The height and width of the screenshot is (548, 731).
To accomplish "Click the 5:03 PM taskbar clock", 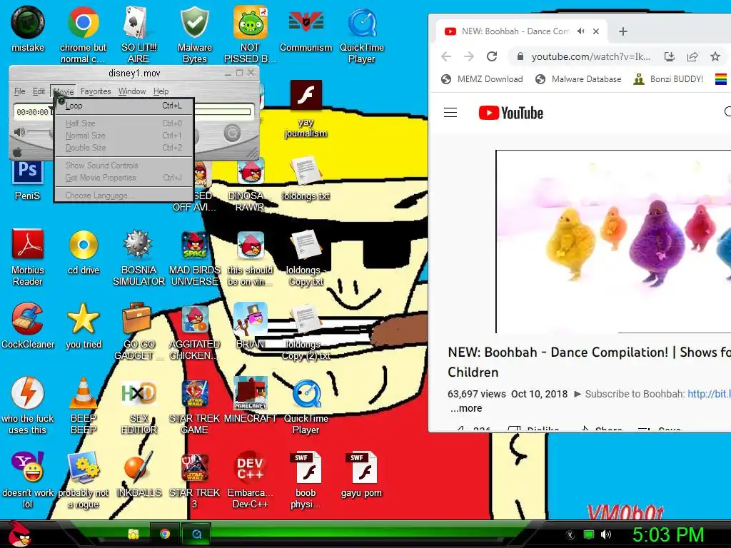I will tap(667, 534).
